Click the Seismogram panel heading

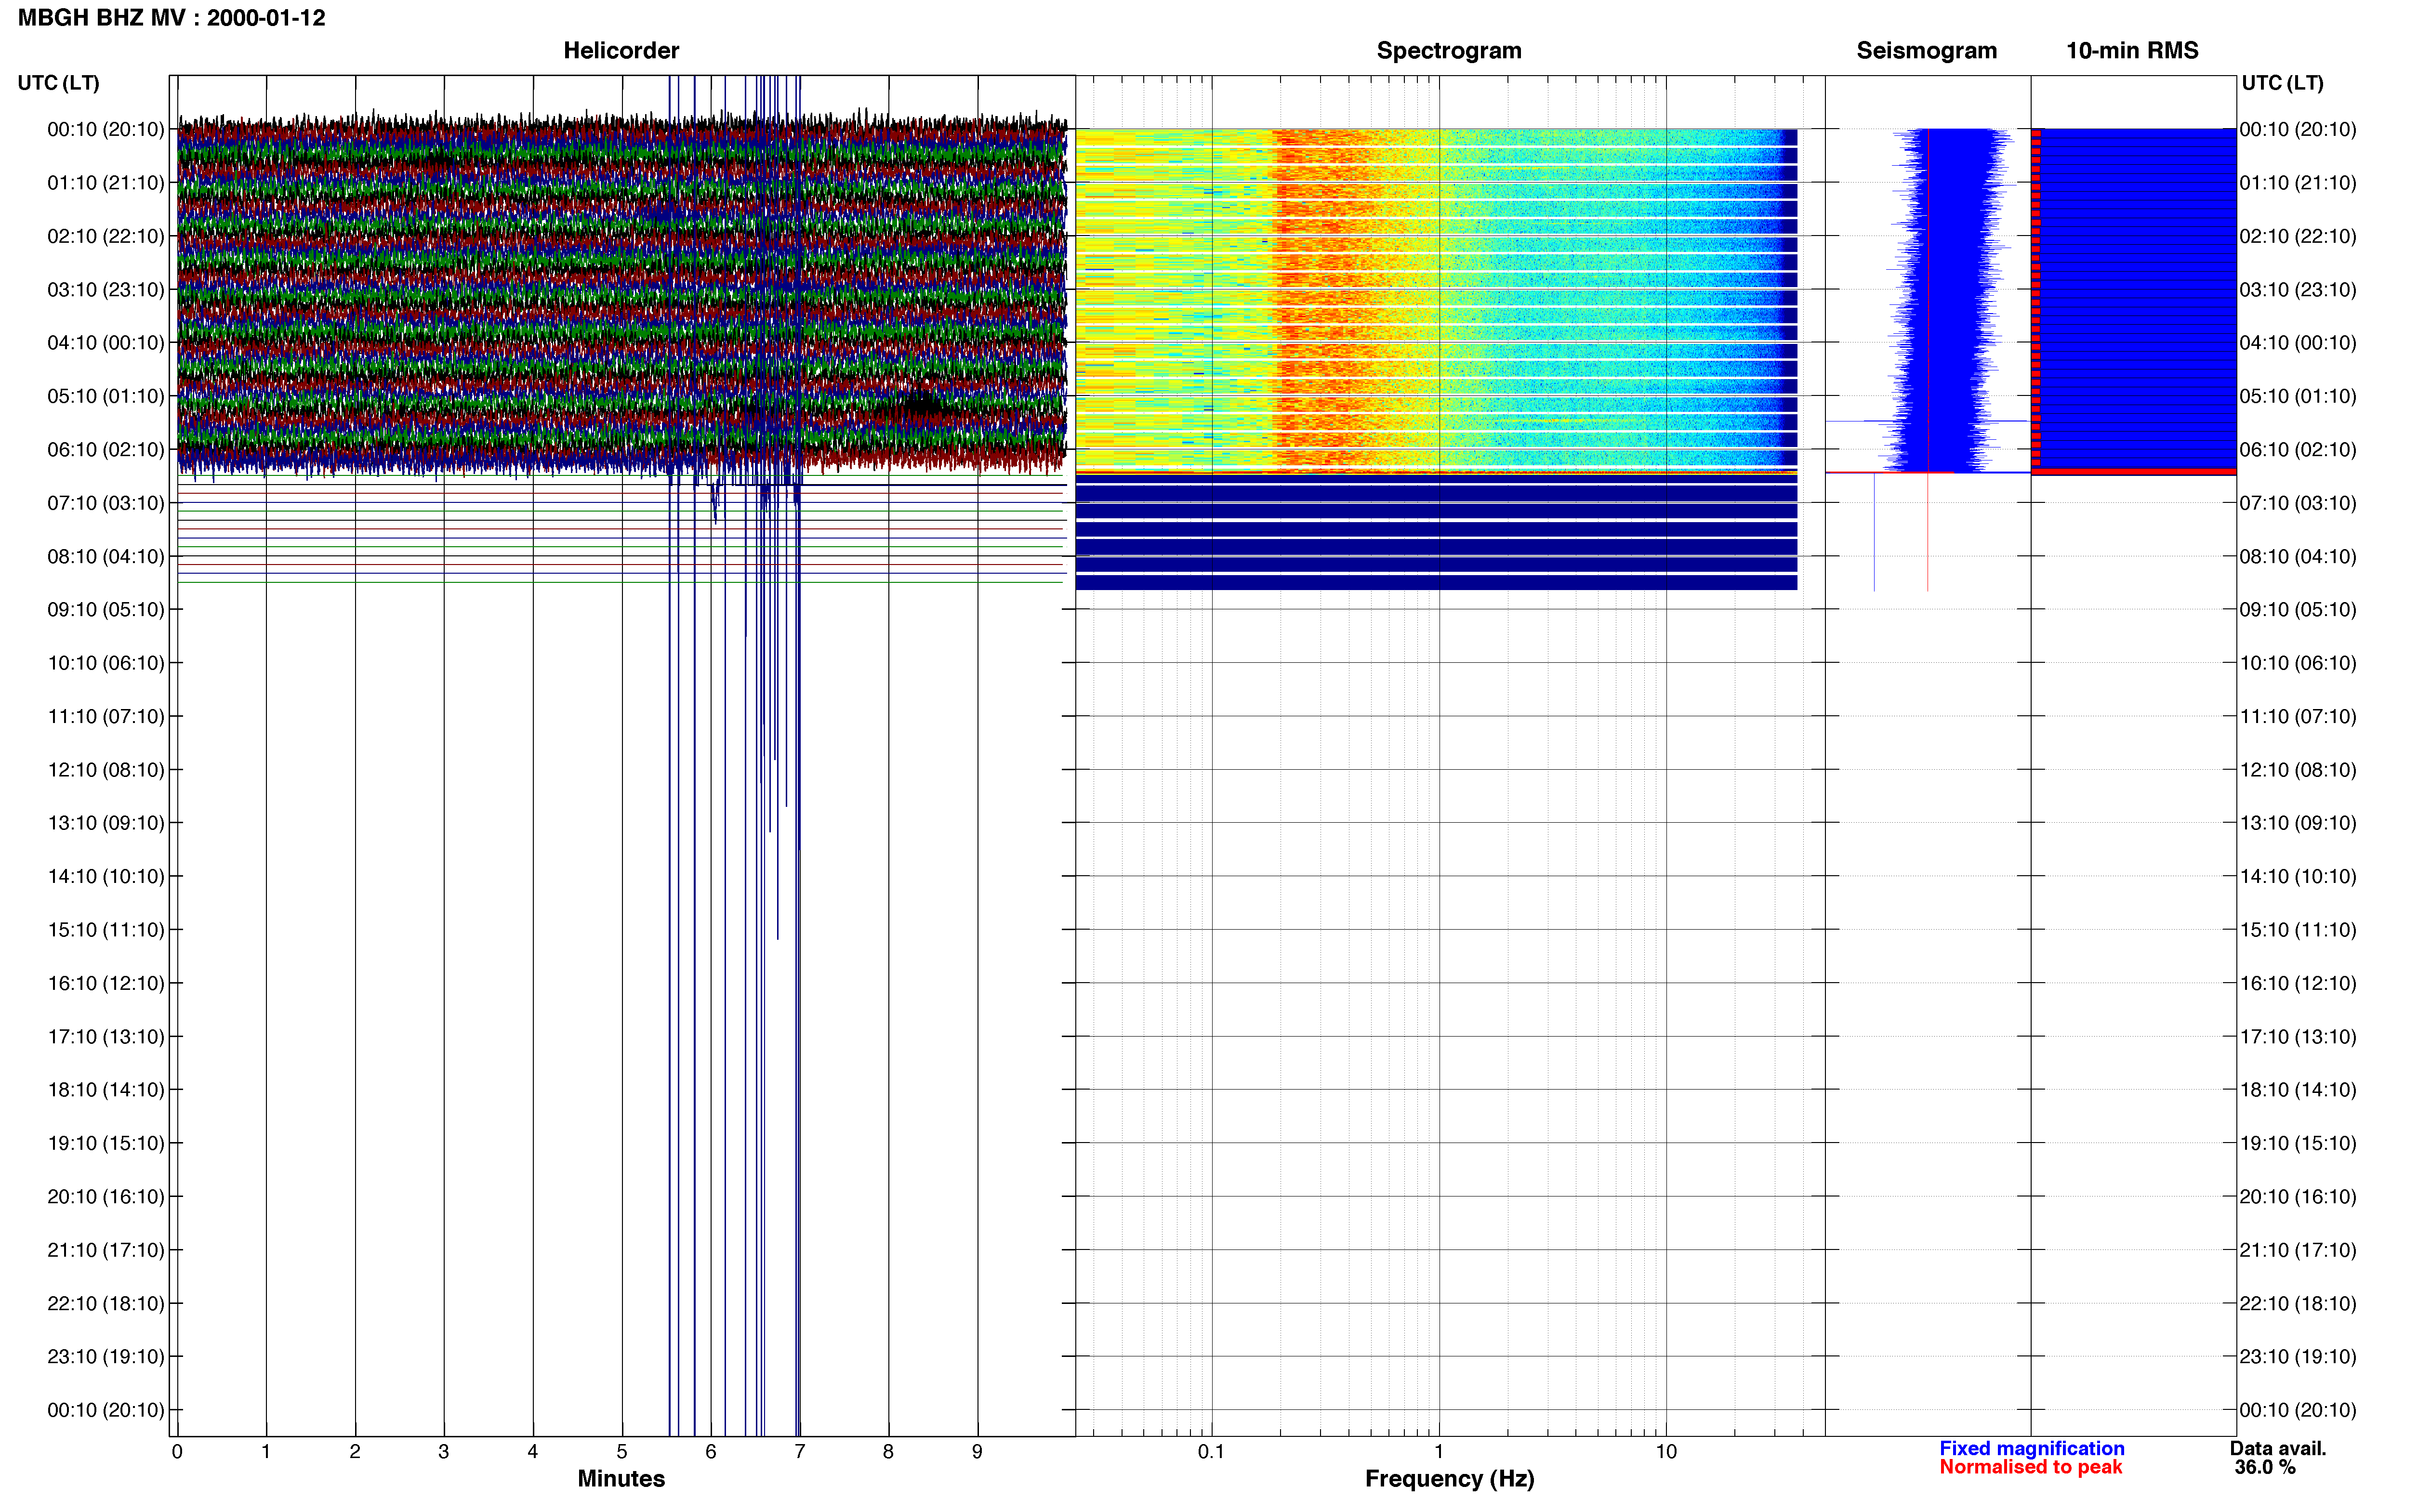[x=1926, y=50]
